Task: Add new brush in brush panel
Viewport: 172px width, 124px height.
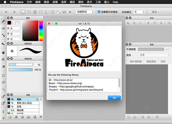Action: click(10, 117)
